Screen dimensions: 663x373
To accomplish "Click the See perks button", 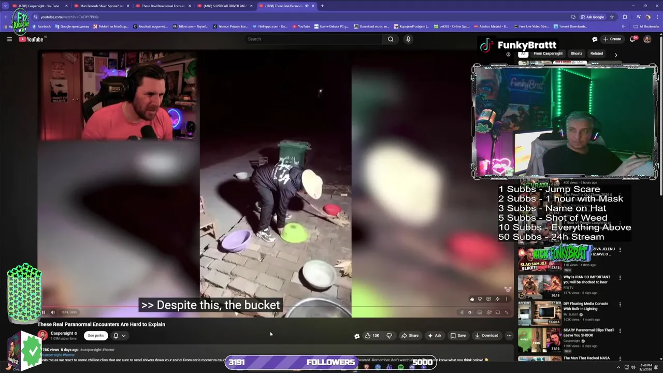I will pyautogui.click(x=96, y=336).
